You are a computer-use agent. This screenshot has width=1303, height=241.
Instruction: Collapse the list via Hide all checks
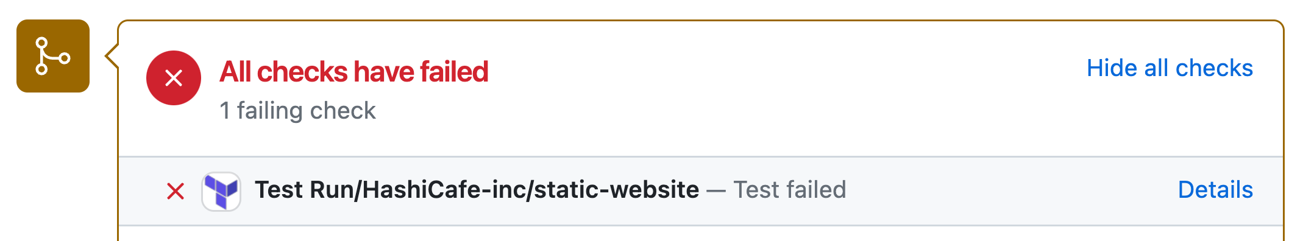click(x=1170, y=68)
